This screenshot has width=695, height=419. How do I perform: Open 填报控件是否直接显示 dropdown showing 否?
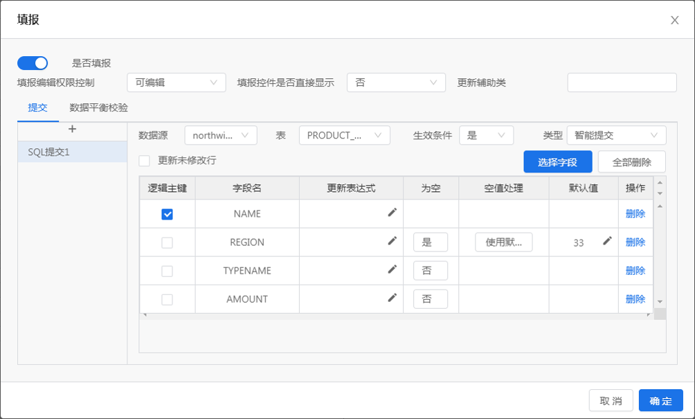tap(396, 82)
